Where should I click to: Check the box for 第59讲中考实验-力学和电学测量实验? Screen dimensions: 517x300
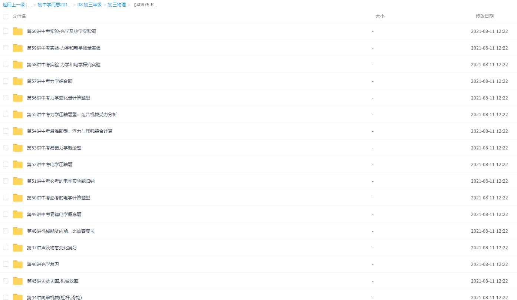pos(6,48)
